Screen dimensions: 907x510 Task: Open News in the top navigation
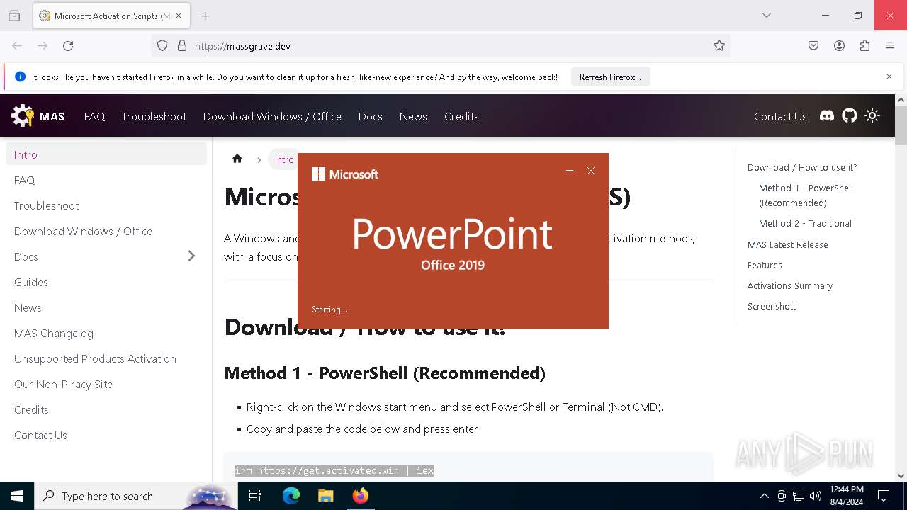click(413, 116)
